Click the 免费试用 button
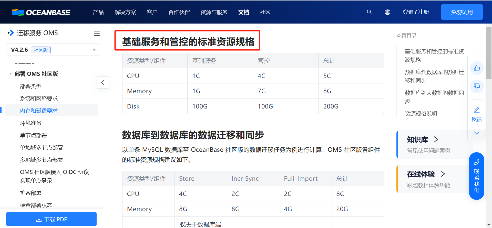Image resolution: width=492 pixels, height=228 pixels. (x=462, y=12)
